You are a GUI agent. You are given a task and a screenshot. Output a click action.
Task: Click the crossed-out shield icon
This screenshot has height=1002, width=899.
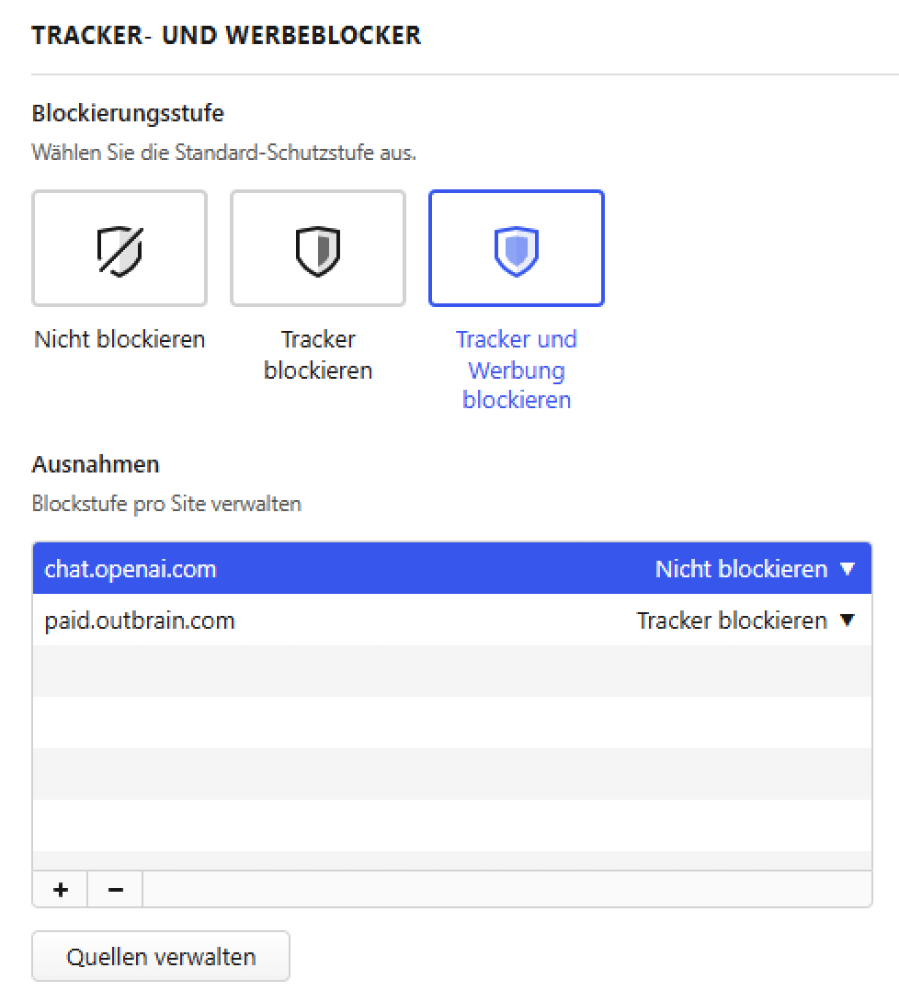click(x=119, y=248)
